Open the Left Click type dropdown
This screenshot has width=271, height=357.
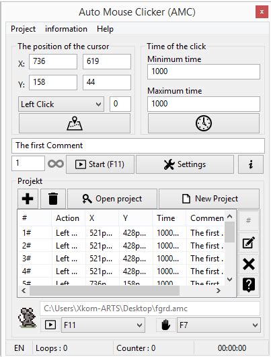(x=61, y=104)
